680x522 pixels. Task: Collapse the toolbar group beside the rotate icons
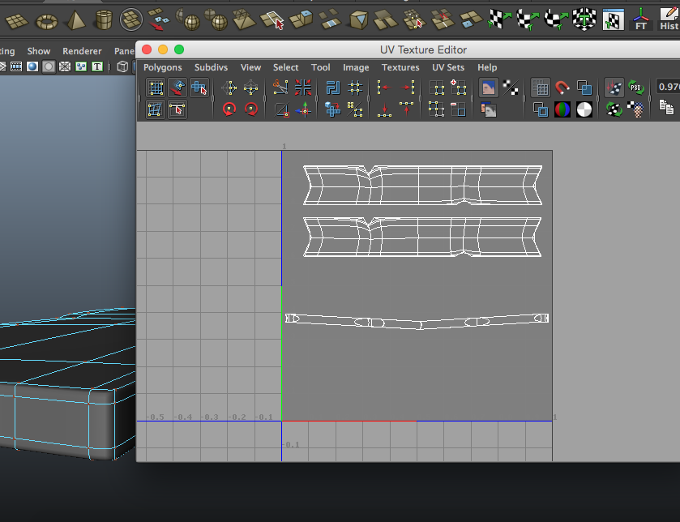263,97
